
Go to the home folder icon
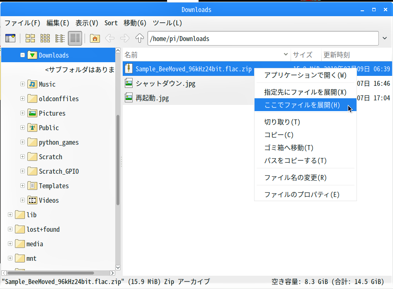point(95,39)
